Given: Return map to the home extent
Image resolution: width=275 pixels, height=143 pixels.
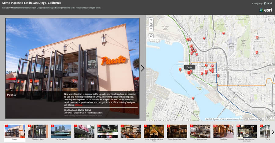Looking at the screenshot, I should 151,24.
